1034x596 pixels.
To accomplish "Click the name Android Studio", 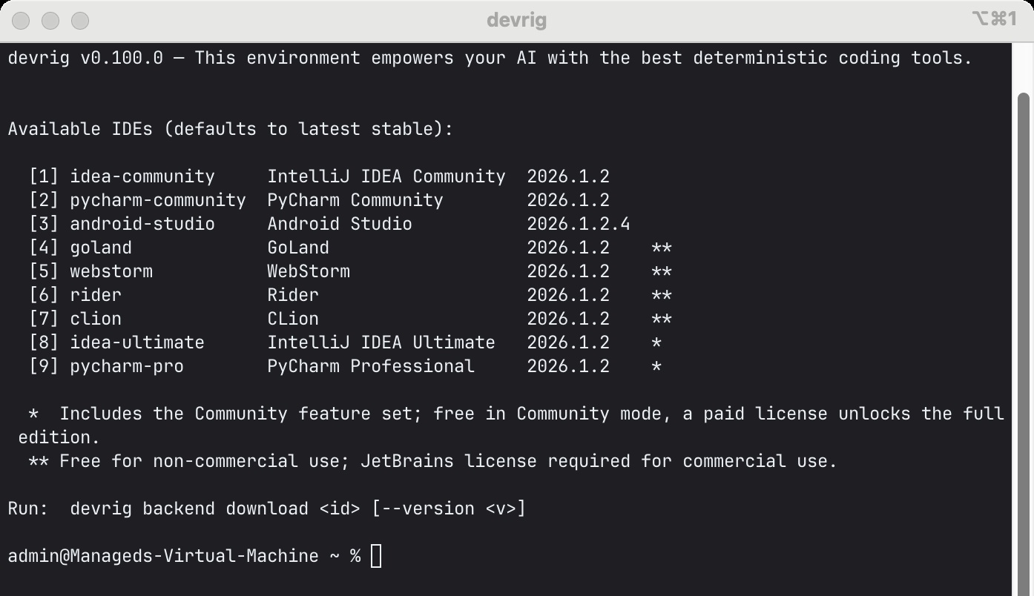I will coord(340,224).
